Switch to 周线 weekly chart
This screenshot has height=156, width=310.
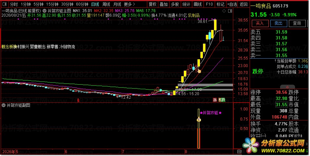(106, 4)
